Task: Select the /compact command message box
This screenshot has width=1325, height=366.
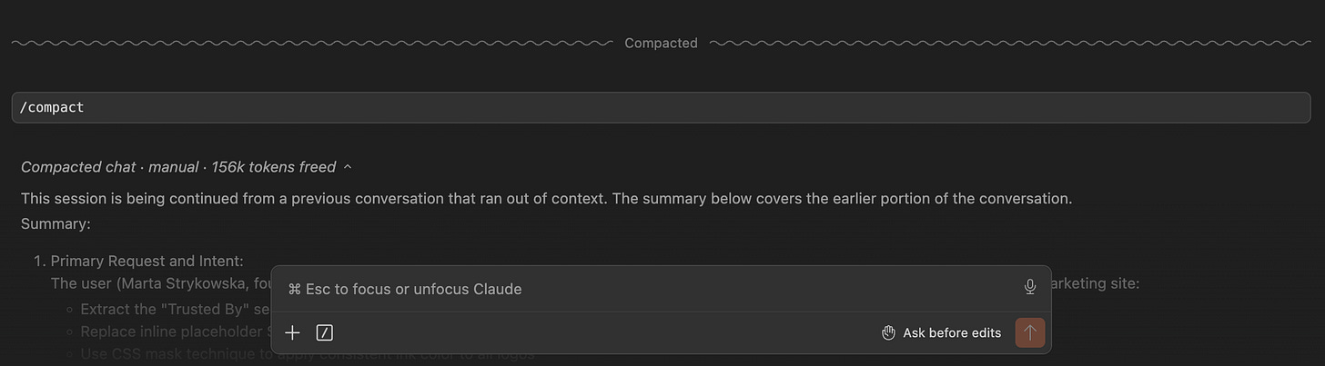Action: coord(662,107)
